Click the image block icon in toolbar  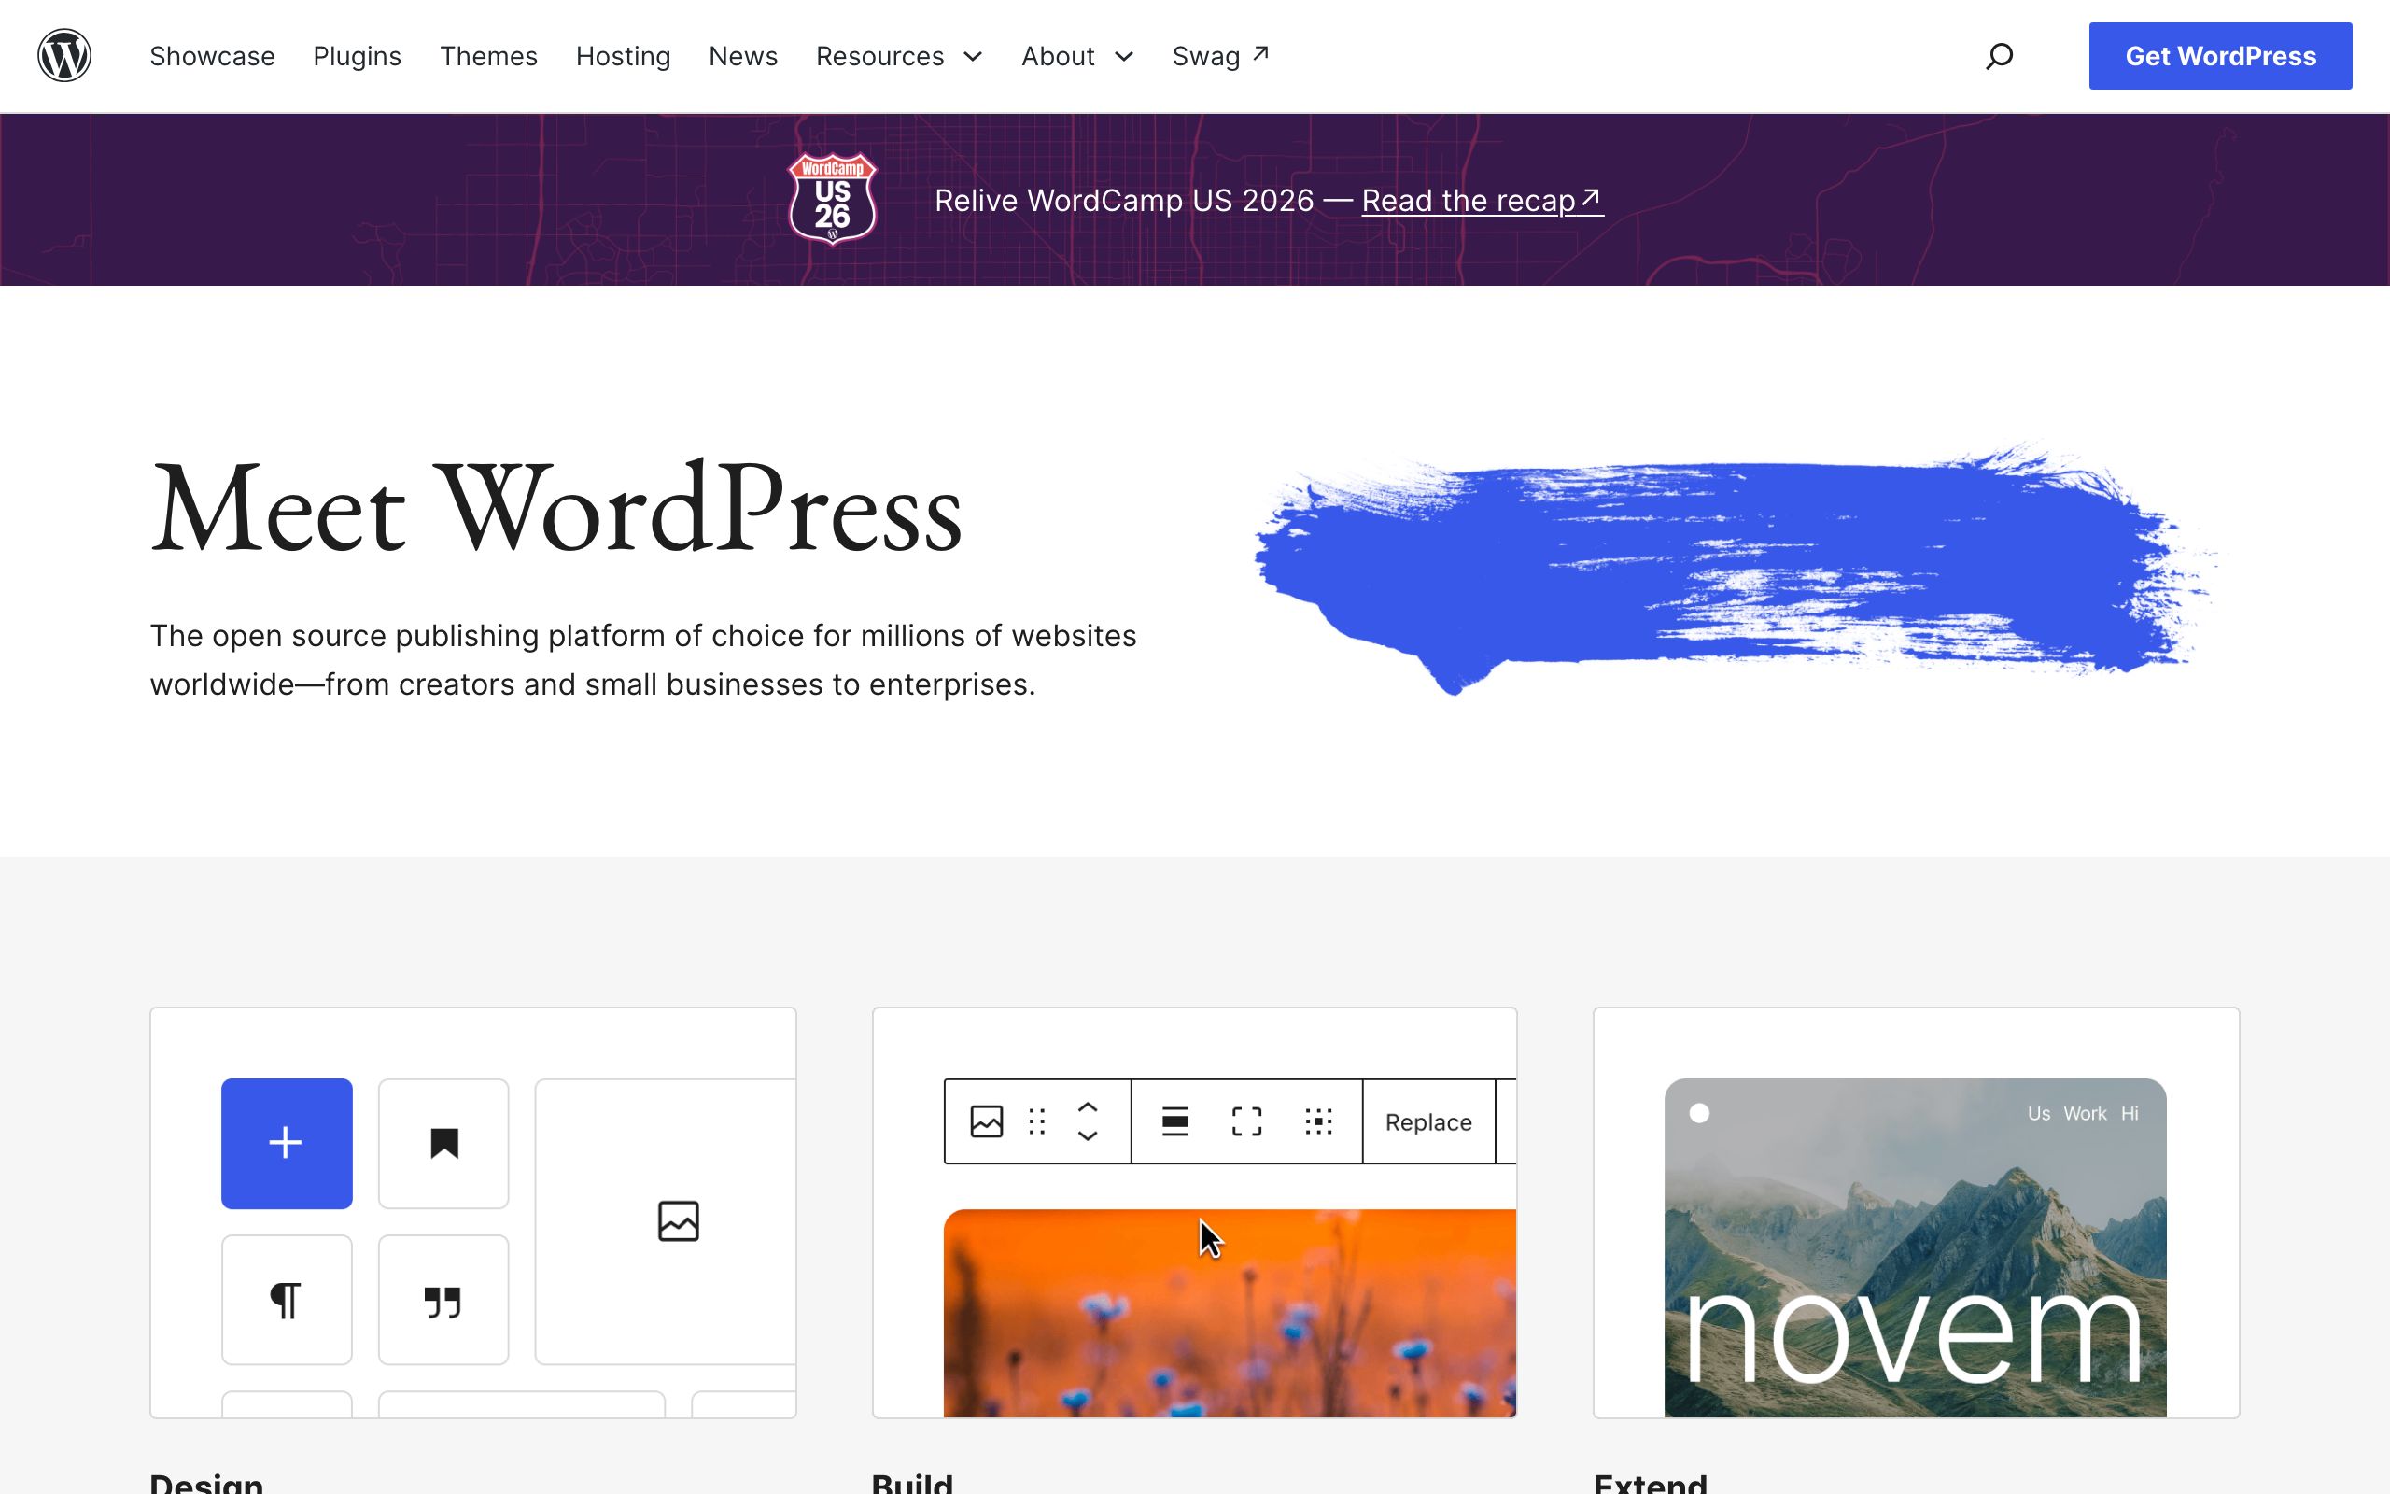987,1121
